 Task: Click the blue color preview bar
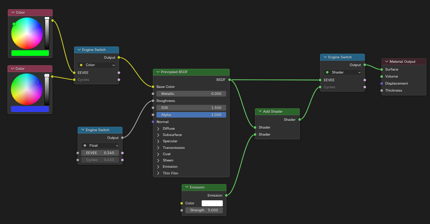(30, 109)
